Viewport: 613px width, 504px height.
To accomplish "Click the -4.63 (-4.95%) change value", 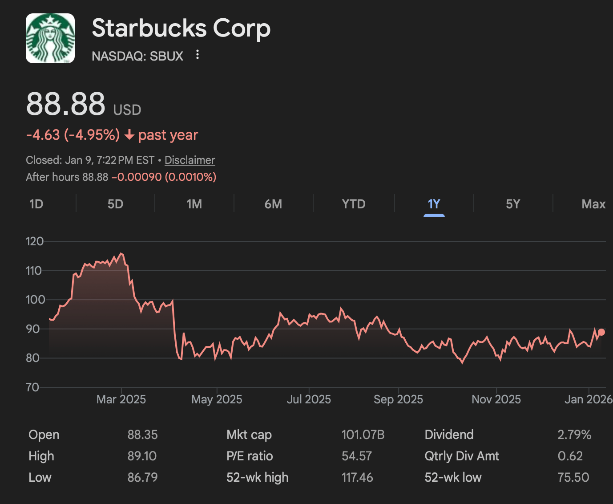I will (x=73, y=135).
